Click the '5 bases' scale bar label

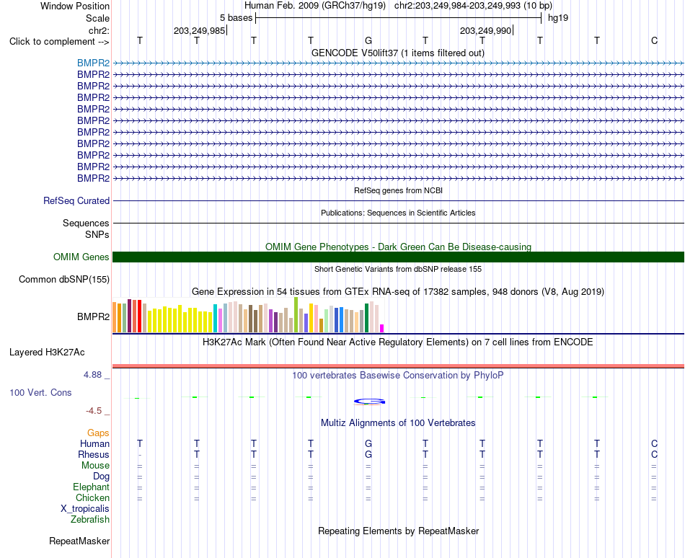tap(236, 18)
